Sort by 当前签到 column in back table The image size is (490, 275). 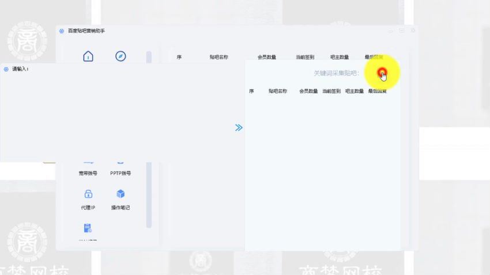tap(305, 57)
